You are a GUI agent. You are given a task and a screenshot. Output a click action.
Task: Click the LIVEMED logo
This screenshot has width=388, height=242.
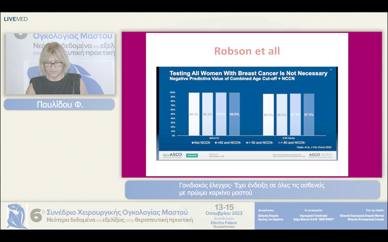16,19
